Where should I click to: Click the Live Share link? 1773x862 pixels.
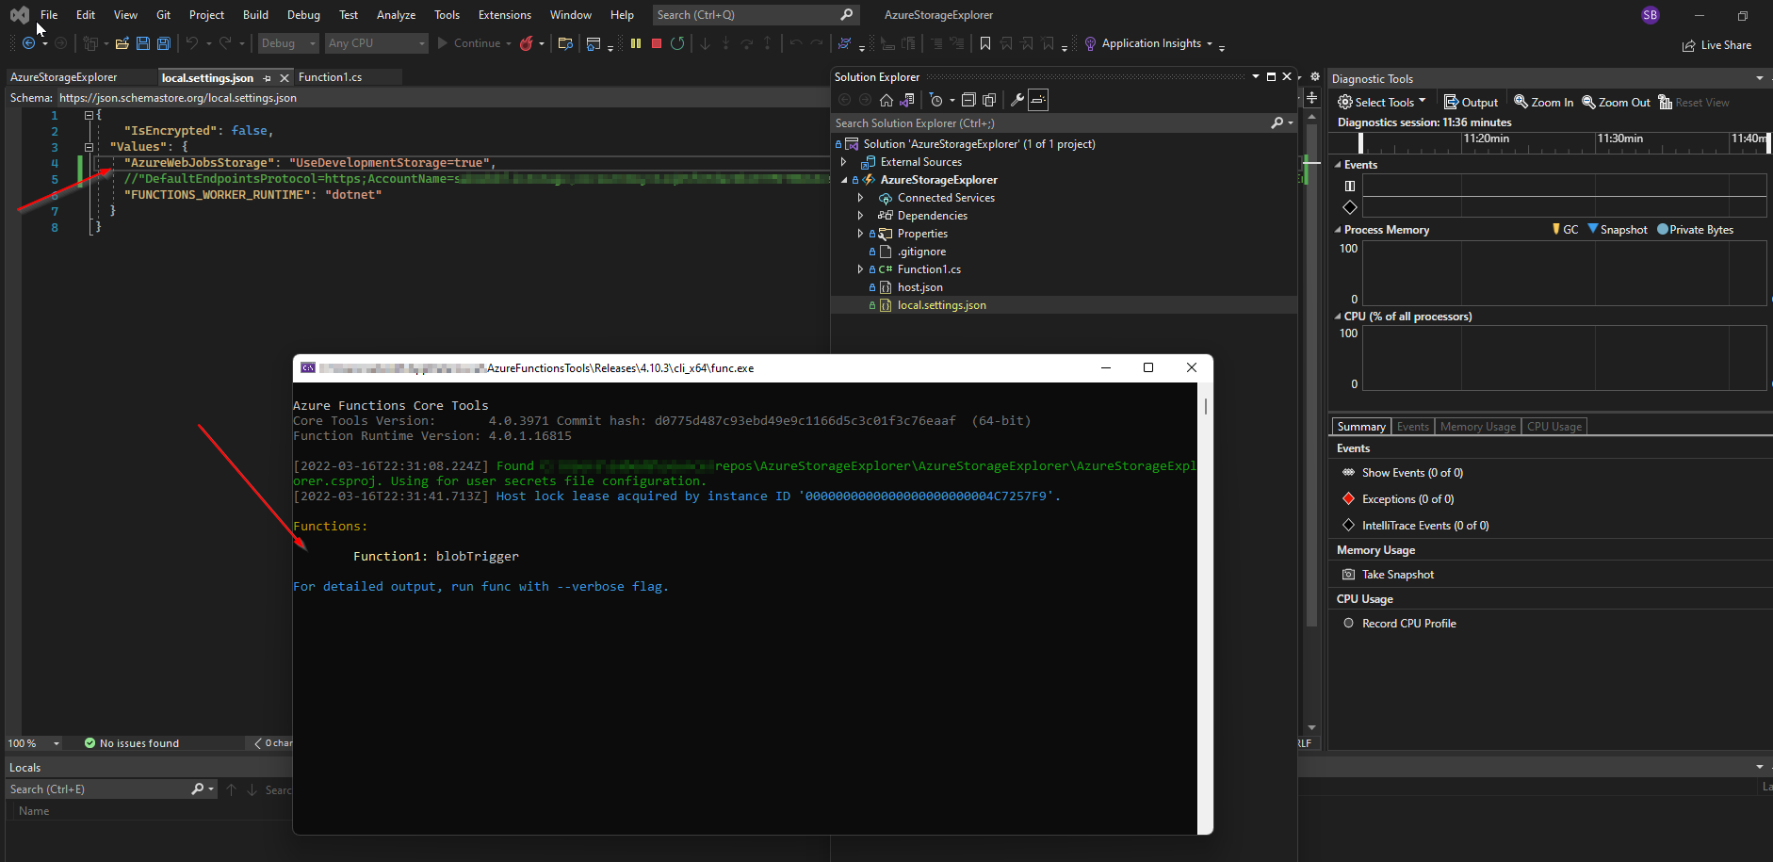tap(1718, 44)
